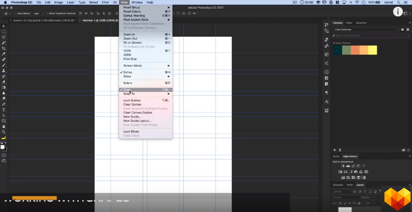Click New Guide Layout... menu entry
This screenshot has width=412, height=212.
(137, 121)
